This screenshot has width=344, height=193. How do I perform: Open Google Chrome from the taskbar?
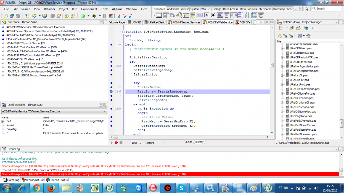point(36,188)
